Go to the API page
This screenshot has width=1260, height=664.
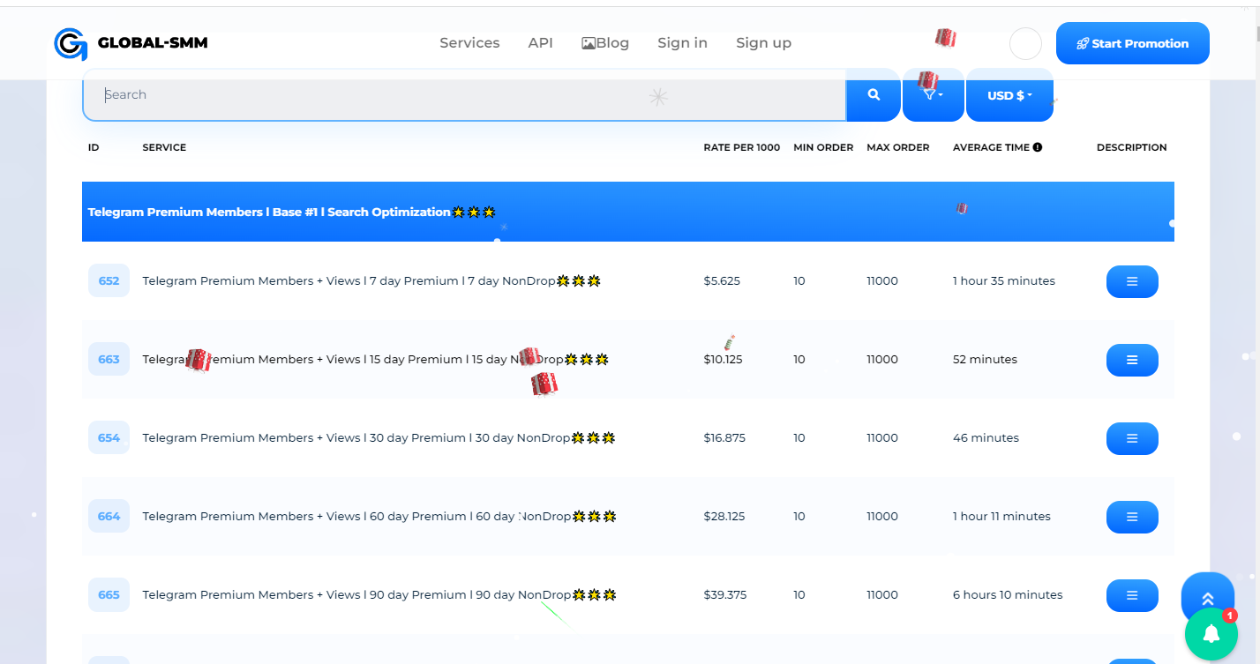540,43
